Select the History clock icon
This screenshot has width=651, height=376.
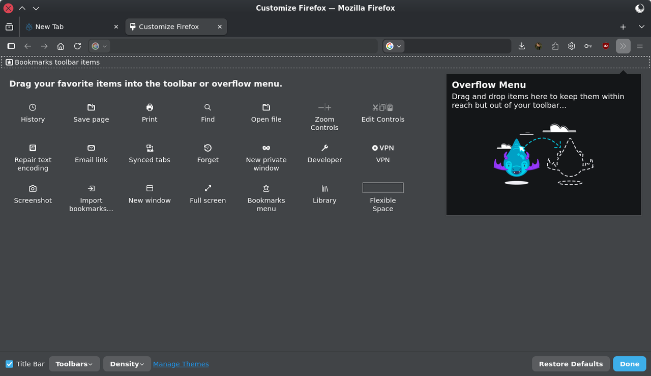tap(33, 107)
